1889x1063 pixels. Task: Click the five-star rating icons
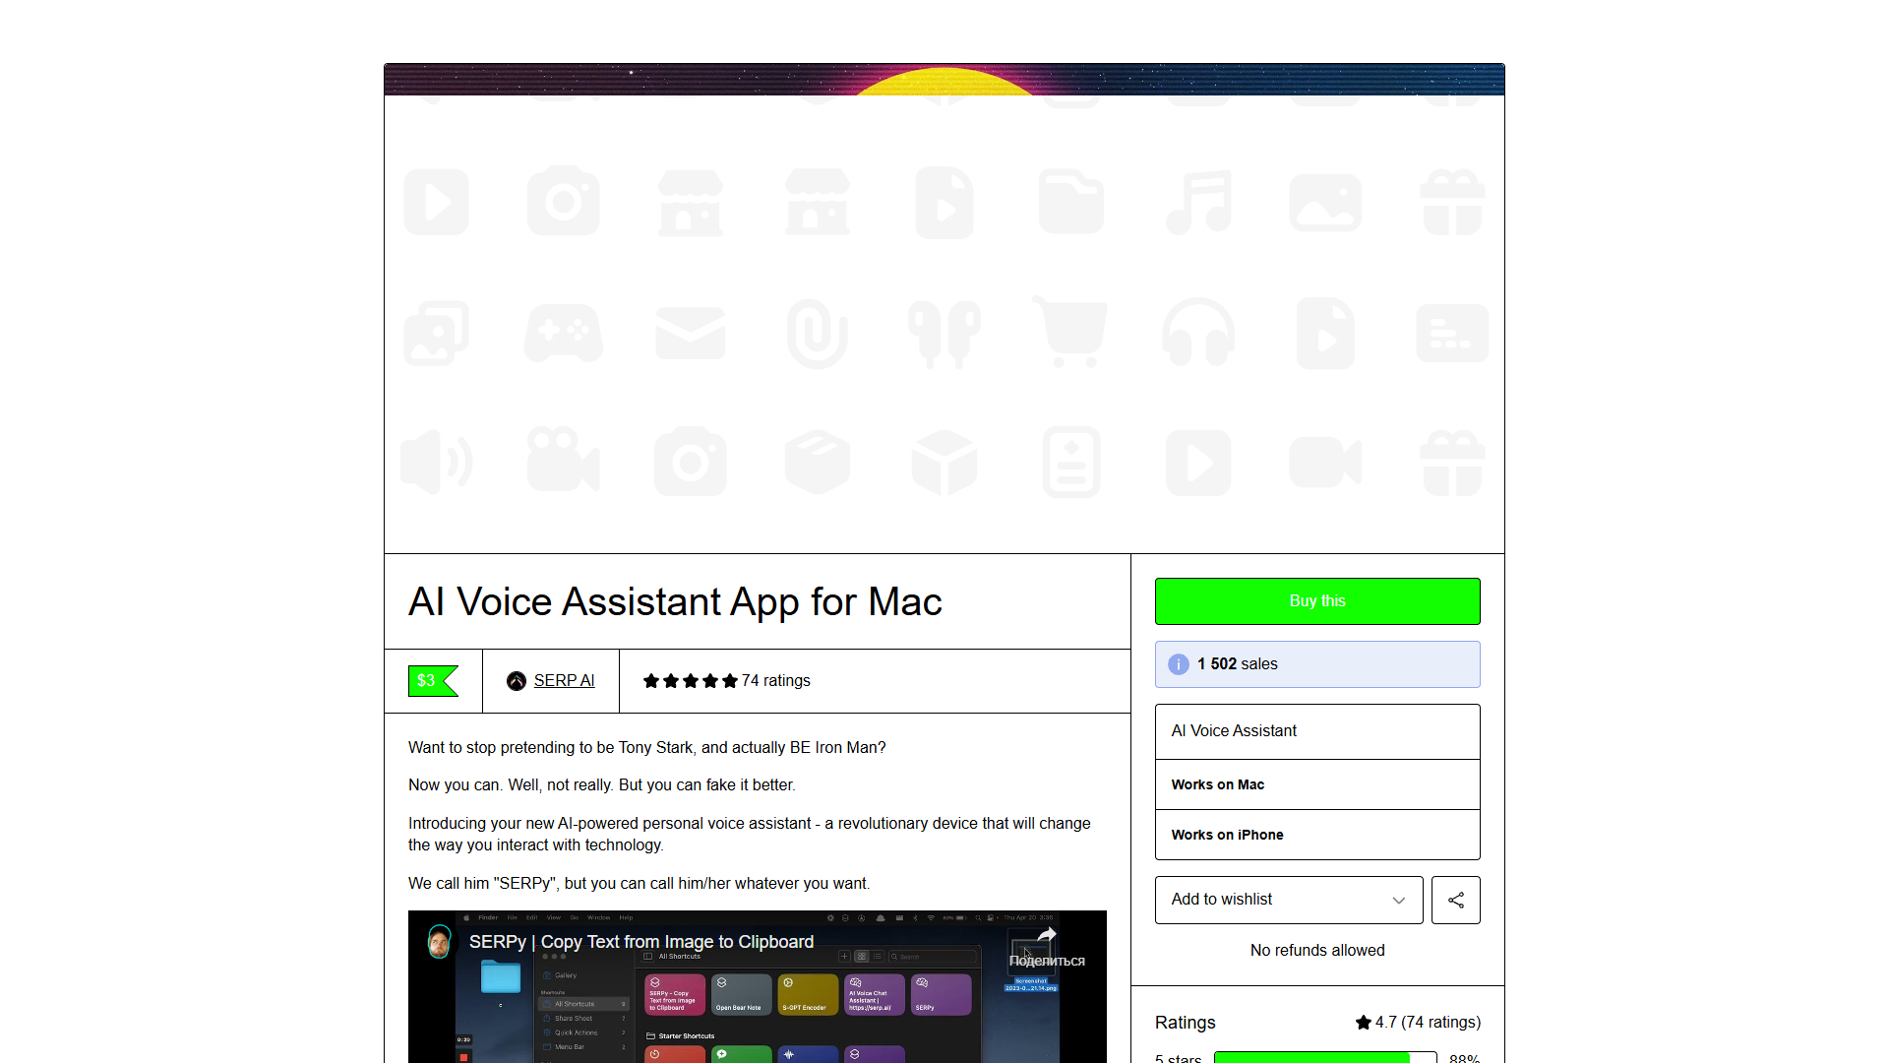(x=691, y=681)
